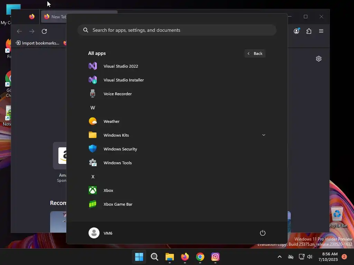Screen dimensions: 354x265
Task: Click the search apps, settings, documents field
Action: click(x=177, y=30)
